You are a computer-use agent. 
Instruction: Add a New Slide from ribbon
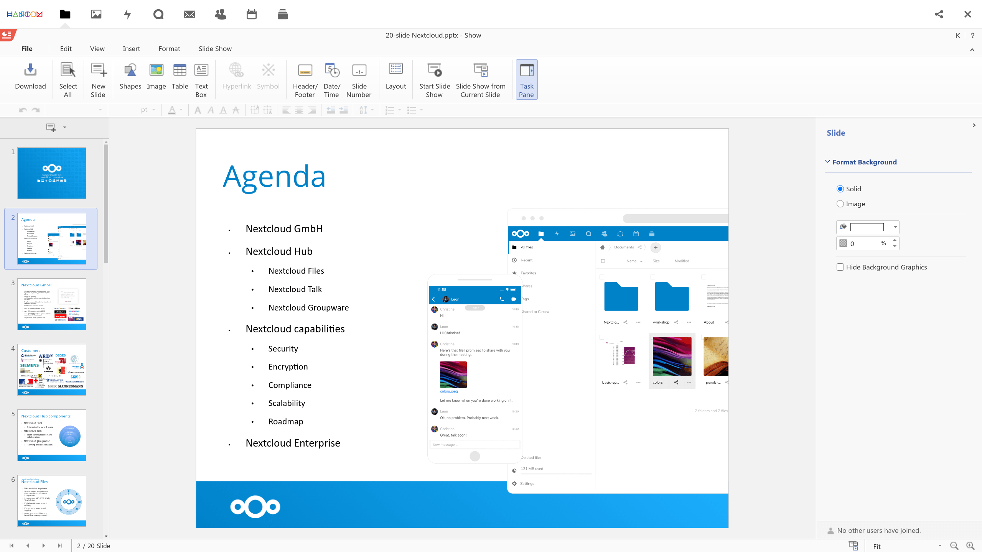tap(98, 79)
